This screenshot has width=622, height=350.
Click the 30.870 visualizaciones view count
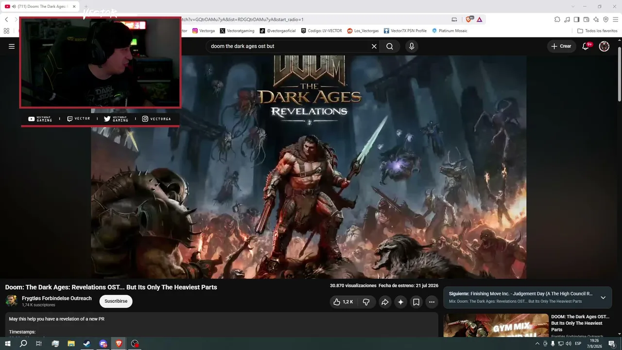coord(353,285)
